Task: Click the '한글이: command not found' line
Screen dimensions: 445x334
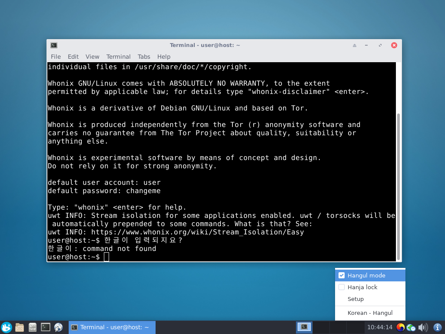Action: coord(102,248)
